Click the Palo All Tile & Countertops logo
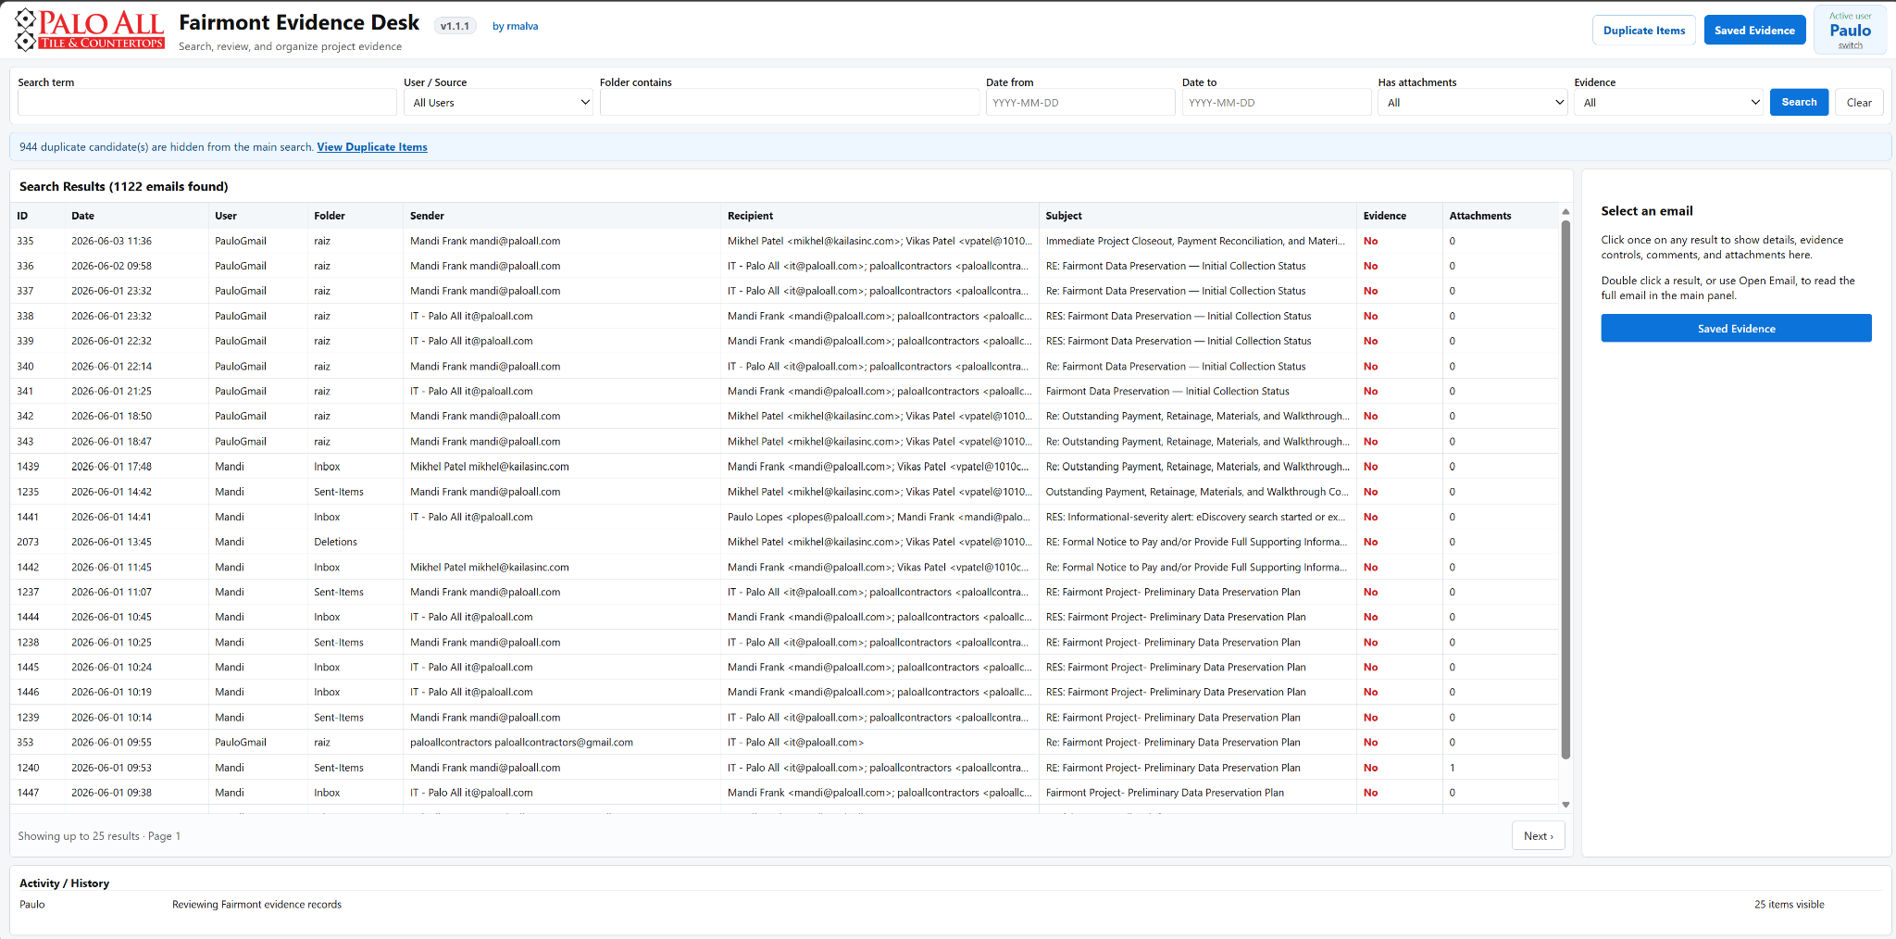This screenshot has height=939, width=1896. click(90, 30)
